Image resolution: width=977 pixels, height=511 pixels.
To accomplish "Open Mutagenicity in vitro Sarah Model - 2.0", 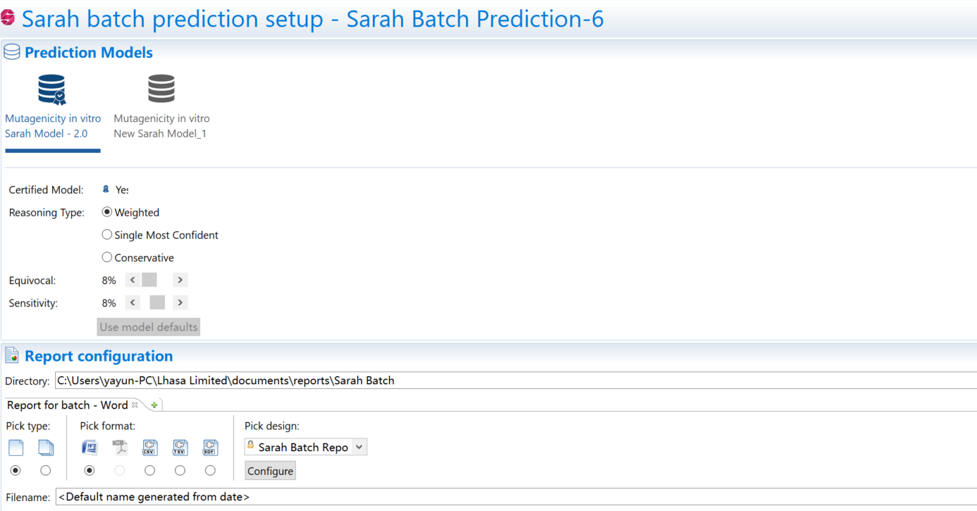I will 53,126.
